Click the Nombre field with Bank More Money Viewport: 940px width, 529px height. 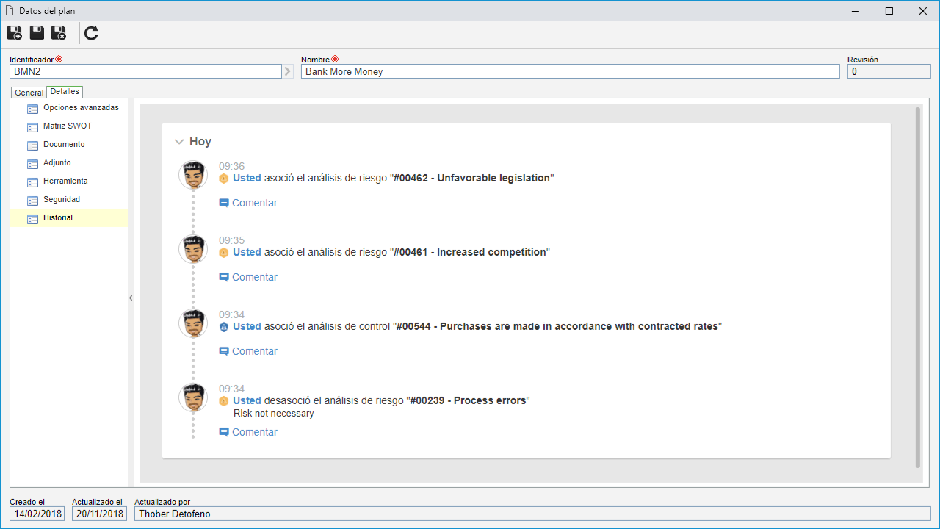(570, 71)
